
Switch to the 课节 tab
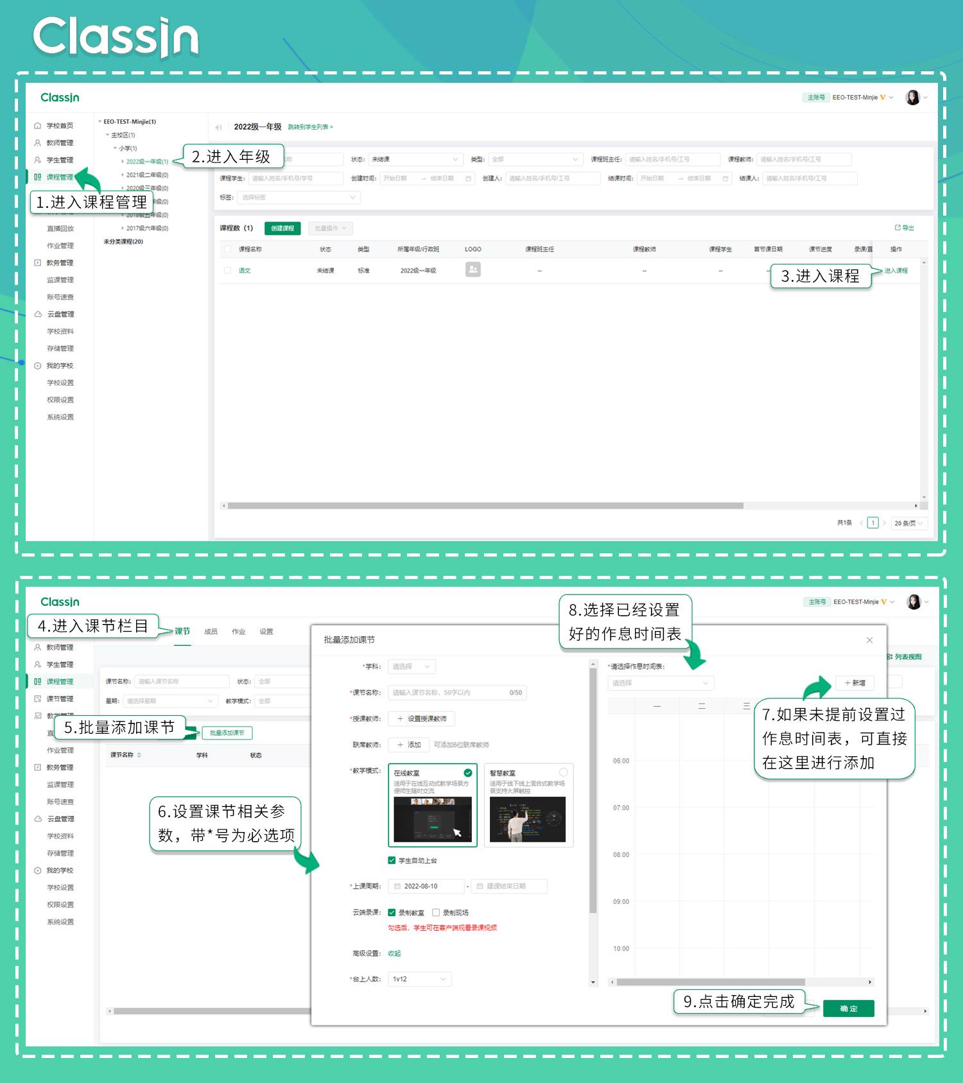click(x=182, y=632)
